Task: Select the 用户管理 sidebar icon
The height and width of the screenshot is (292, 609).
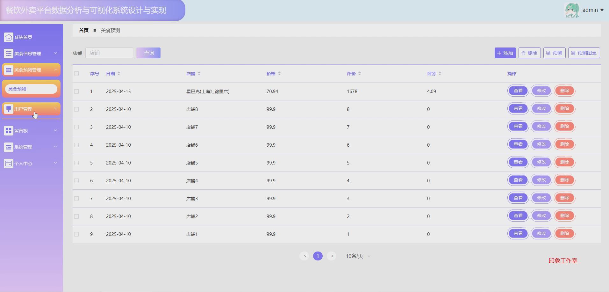Action: point(8,109)
